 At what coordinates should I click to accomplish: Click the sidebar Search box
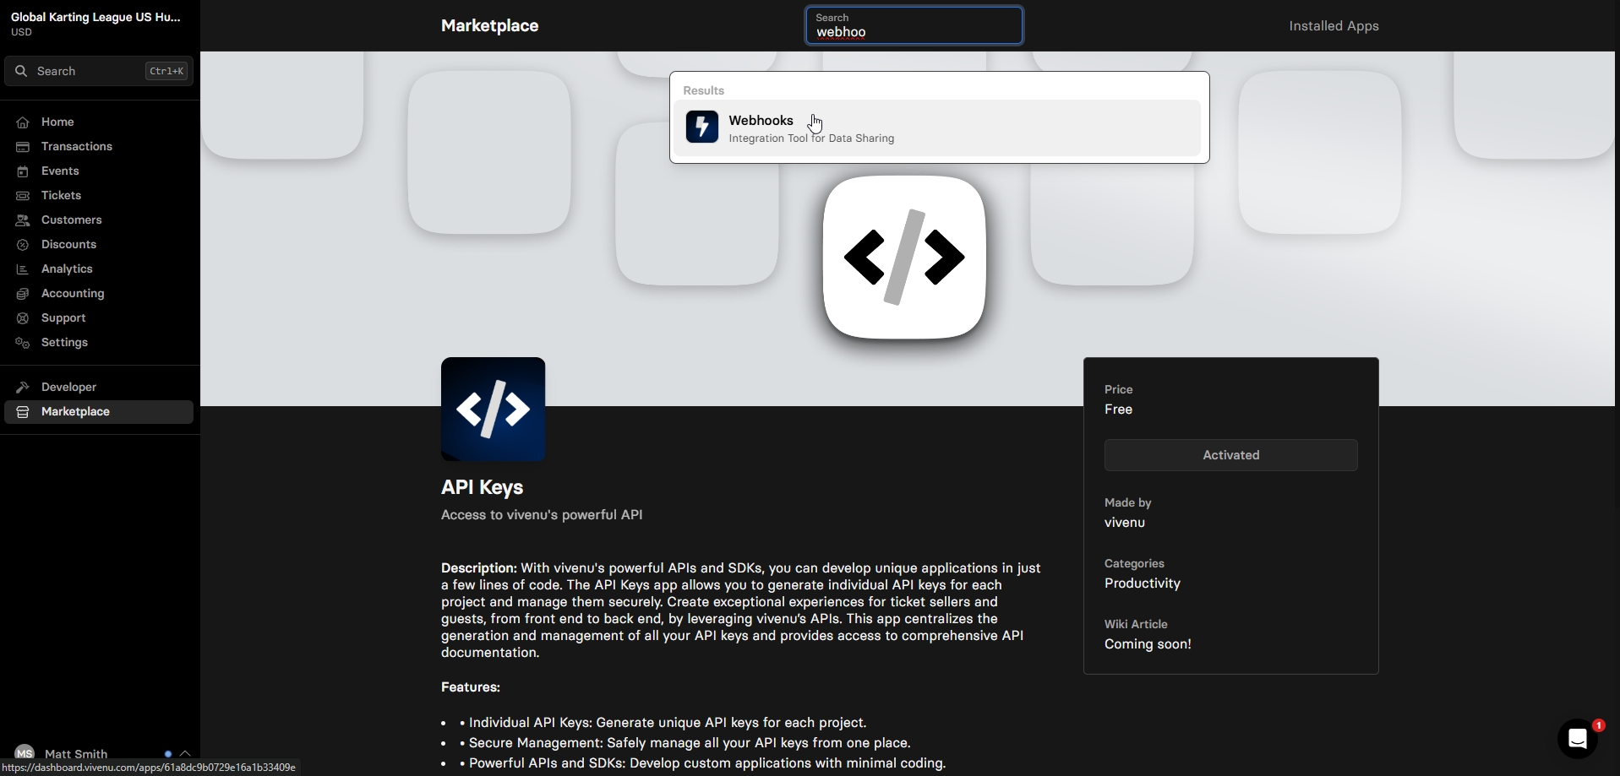tap(99, 71)
